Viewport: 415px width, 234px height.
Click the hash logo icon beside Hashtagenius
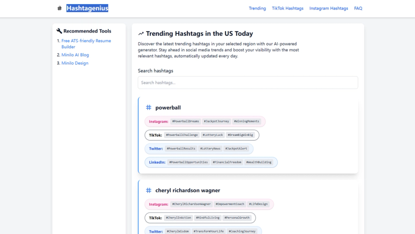tap(59, 8)
